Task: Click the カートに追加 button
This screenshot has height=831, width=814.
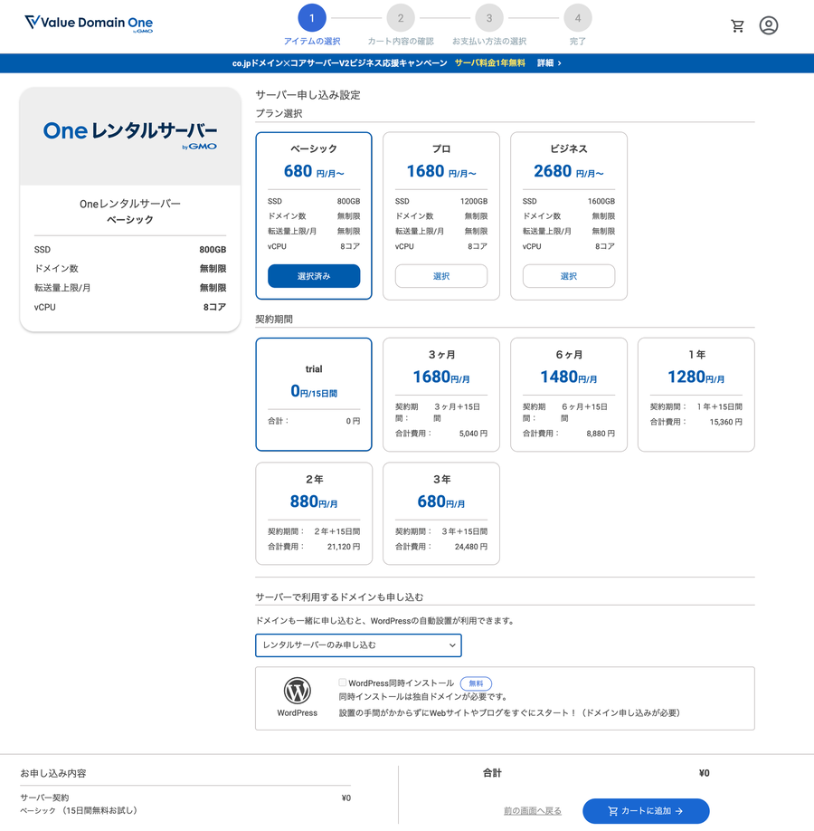Action: 646,811
